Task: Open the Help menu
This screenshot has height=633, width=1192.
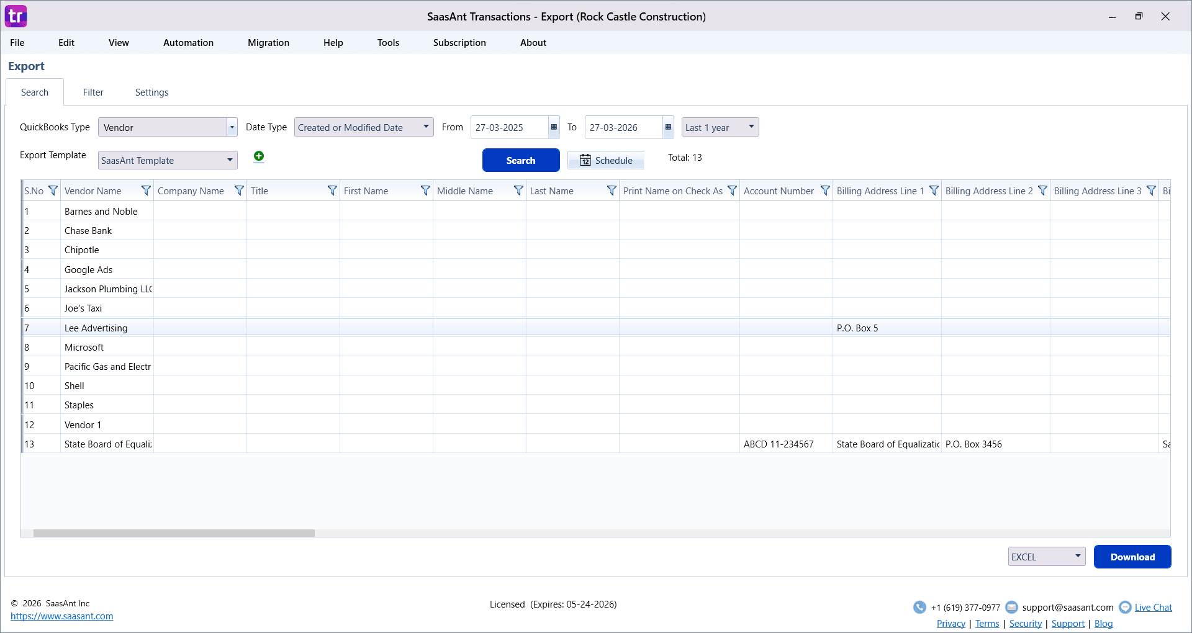Action: 333,42
